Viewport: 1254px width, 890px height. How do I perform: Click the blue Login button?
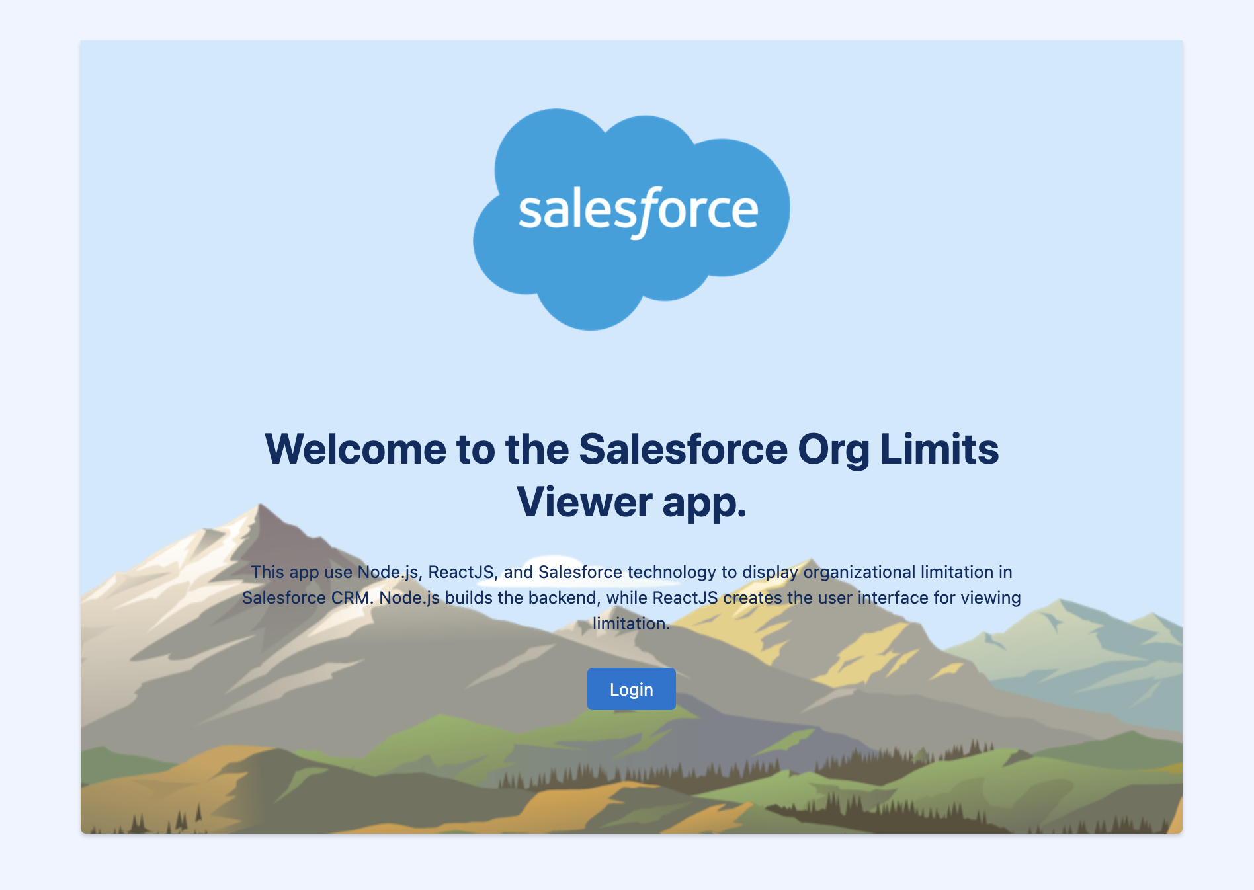(x=631, y=689)
